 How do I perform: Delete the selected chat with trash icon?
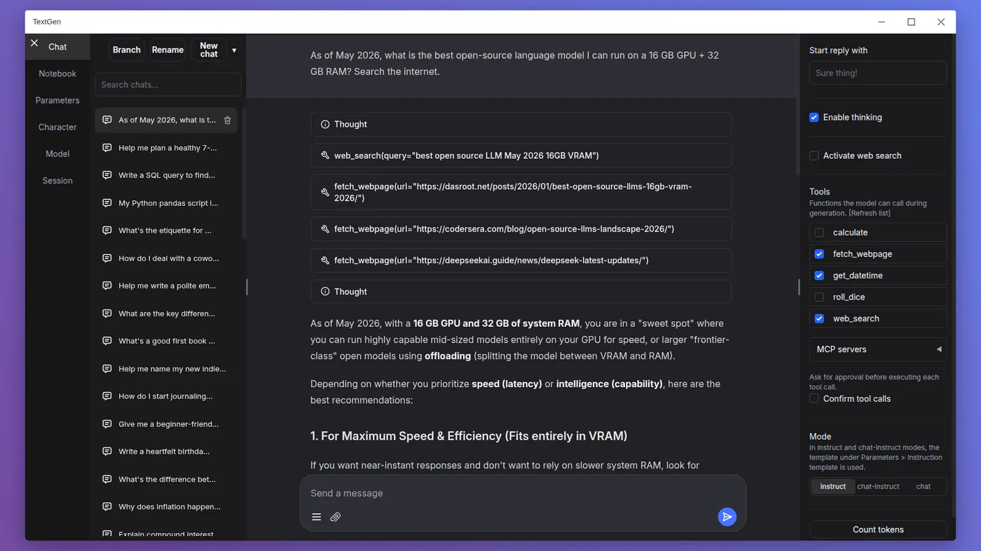pyautogui.click(x=227, y=120)
